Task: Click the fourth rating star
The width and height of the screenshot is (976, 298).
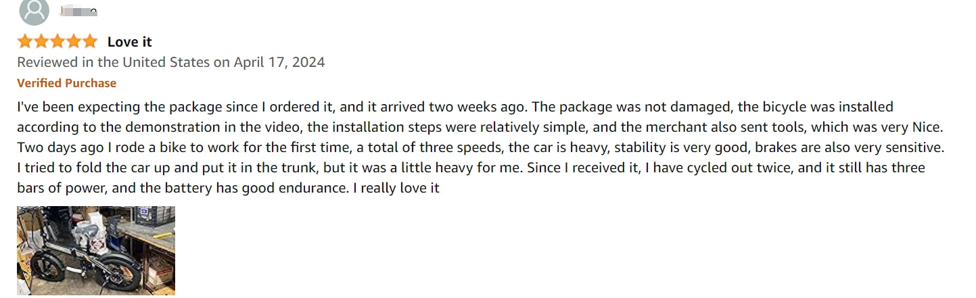Action: point(74,42)
